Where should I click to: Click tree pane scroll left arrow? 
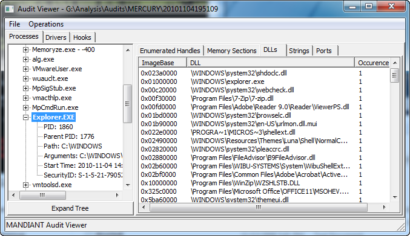tap(13, 195)
